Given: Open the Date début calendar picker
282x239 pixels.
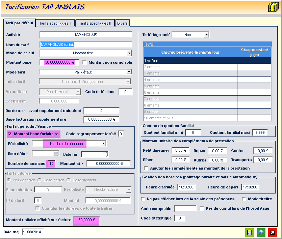Looking at the screenshot, I should coord(56,154).
